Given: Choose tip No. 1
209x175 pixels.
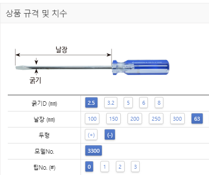Looking at the screenshot, I should [x=105, y=167].
